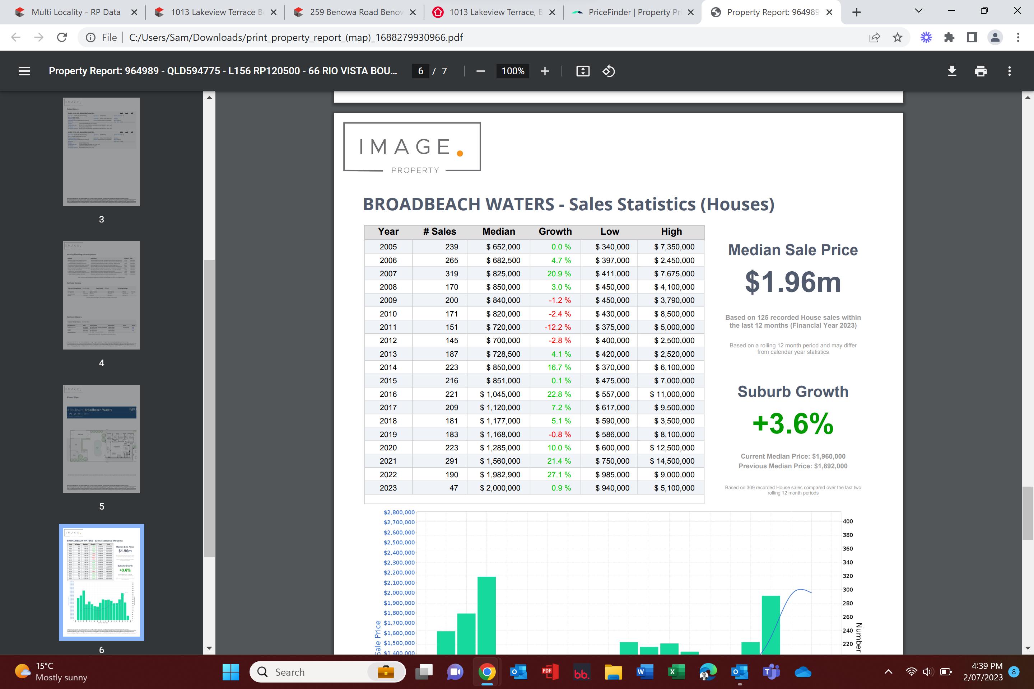This screenshot has width=1034, height=689.
Task: Click the zoom in plus button
Action: click(545, 71)
